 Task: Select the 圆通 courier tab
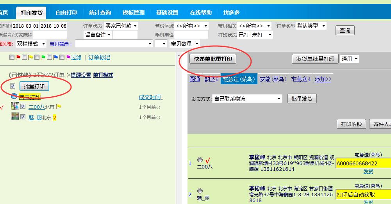(x=195, y=79)
